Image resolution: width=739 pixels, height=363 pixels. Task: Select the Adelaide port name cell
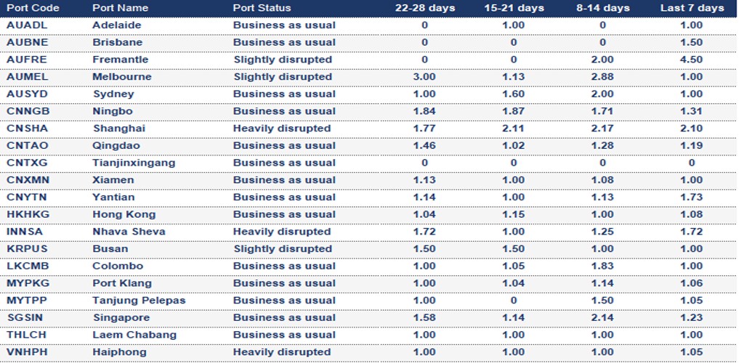pyautogui.click(x=117, y=25)
